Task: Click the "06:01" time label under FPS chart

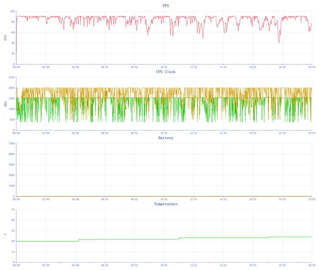Action: click(105, 67)
